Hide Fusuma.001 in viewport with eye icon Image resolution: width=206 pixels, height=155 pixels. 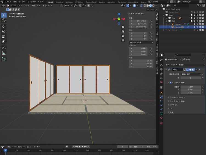pos(197,27)
